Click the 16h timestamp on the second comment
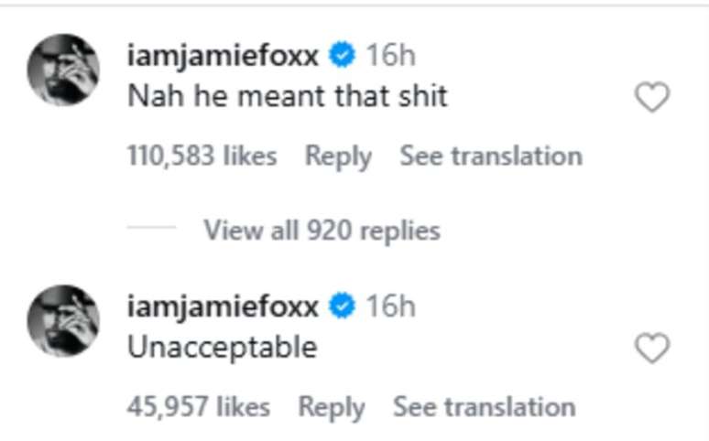709x441 pixels. [x=390, y=307]
